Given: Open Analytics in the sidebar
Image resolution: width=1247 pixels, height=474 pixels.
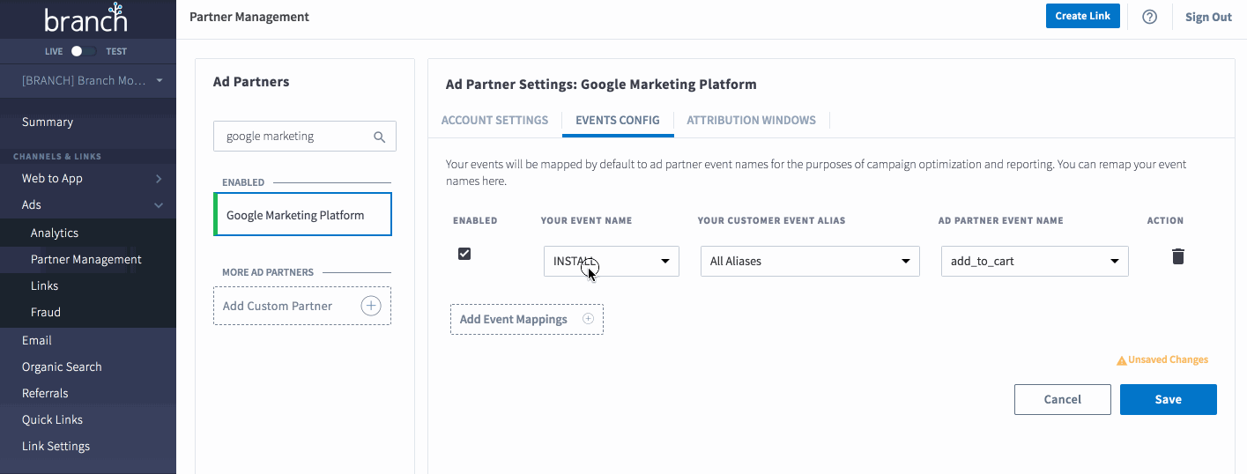Looking at the screenshot, I should coord(55,233).
